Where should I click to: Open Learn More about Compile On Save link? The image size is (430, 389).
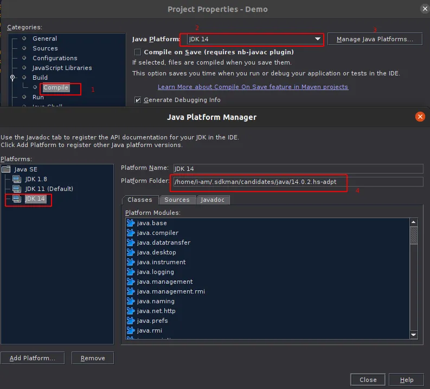(253, 87)
